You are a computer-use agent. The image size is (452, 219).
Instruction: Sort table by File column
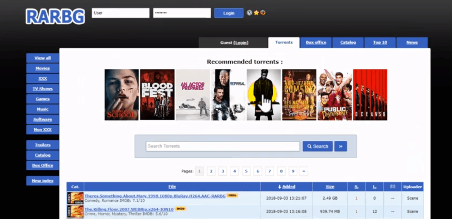[172, 187]
